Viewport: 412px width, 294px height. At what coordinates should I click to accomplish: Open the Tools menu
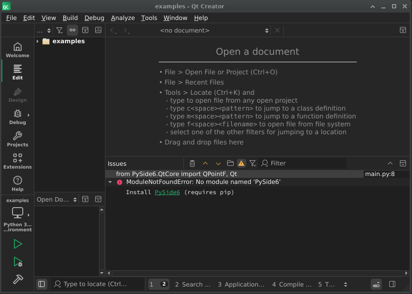tap(149, 18)
